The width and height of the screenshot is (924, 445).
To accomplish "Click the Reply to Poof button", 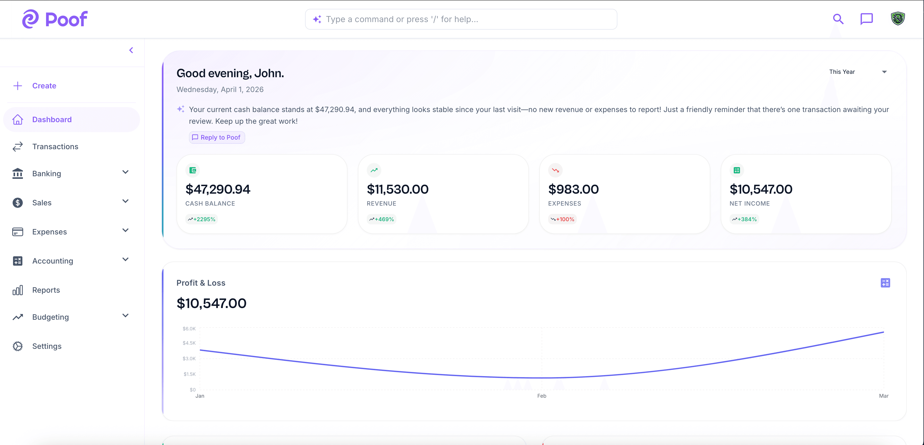I will tap(217, 137).
